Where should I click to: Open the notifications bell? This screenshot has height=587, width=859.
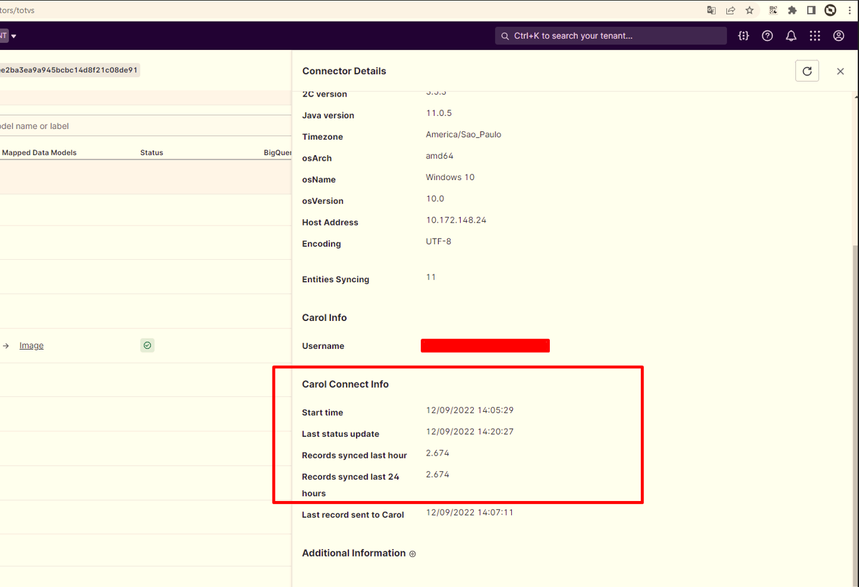click(790, 36)
